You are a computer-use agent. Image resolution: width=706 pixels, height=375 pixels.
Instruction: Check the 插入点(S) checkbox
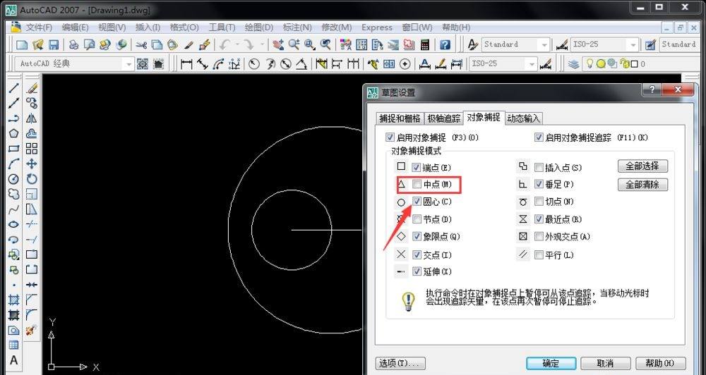pos(539,167)
